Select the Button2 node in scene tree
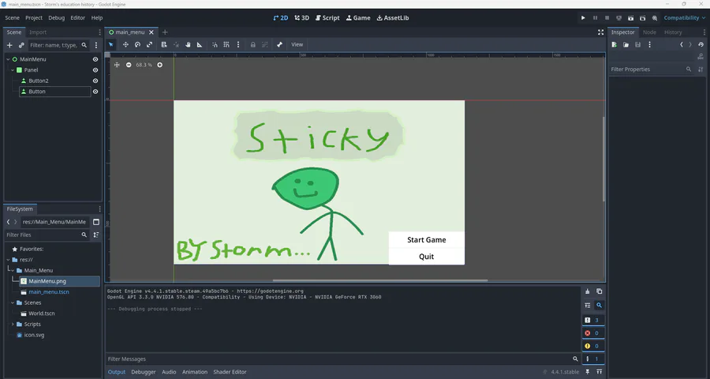Image resolution: width=710 pixels, height=379 pixels. click(x=39, y=81)
